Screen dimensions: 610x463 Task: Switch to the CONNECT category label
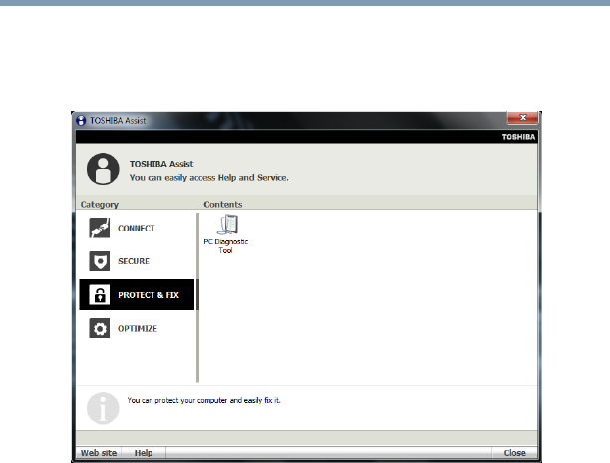tap(137, 229)
